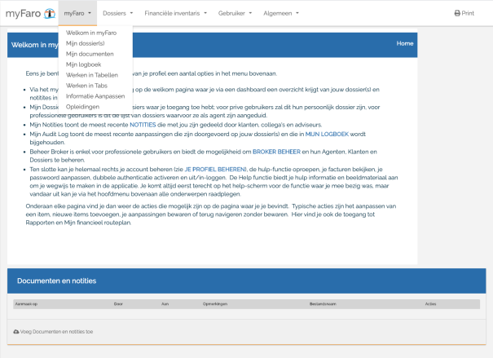Expand the Algemeen dropdown menu
Screen dimensions: 493x358
pyautogui.click(x=281, y=13)
